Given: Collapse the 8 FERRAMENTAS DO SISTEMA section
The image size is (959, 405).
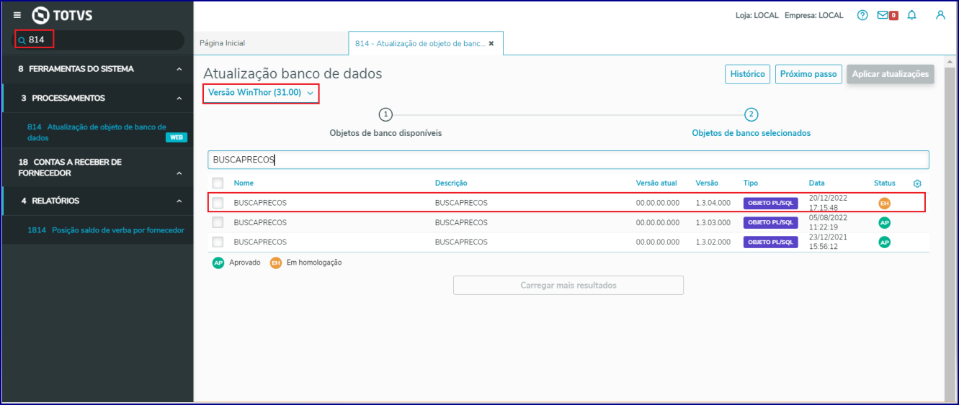Looking at the screenshot, I should click(x=179, y=69).
